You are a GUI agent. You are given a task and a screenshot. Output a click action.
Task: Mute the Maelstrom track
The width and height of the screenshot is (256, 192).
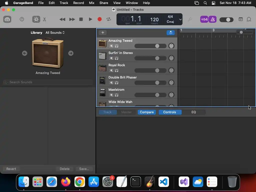[111, 95]
